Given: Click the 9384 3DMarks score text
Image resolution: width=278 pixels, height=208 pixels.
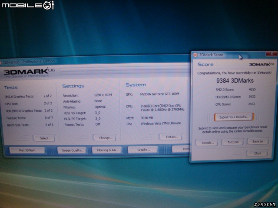Looking at the screenshot, I should click(x=235, y=81).
